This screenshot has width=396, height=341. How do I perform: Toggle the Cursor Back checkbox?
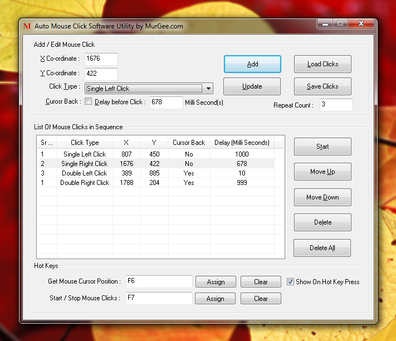[x=88, y=101]
